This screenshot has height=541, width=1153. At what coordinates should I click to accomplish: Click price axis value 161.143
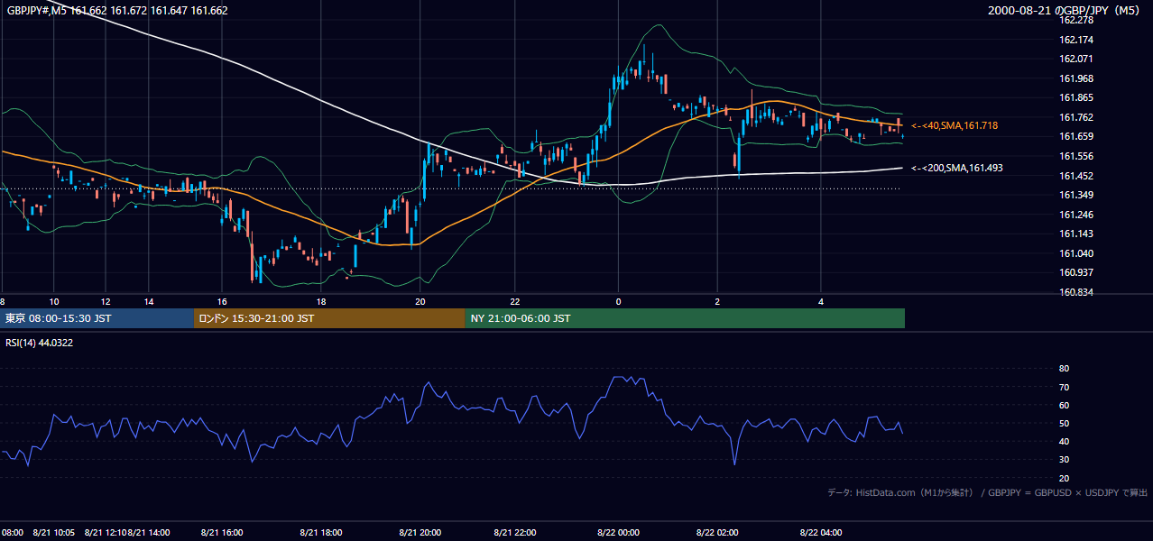coord(1075,234)
